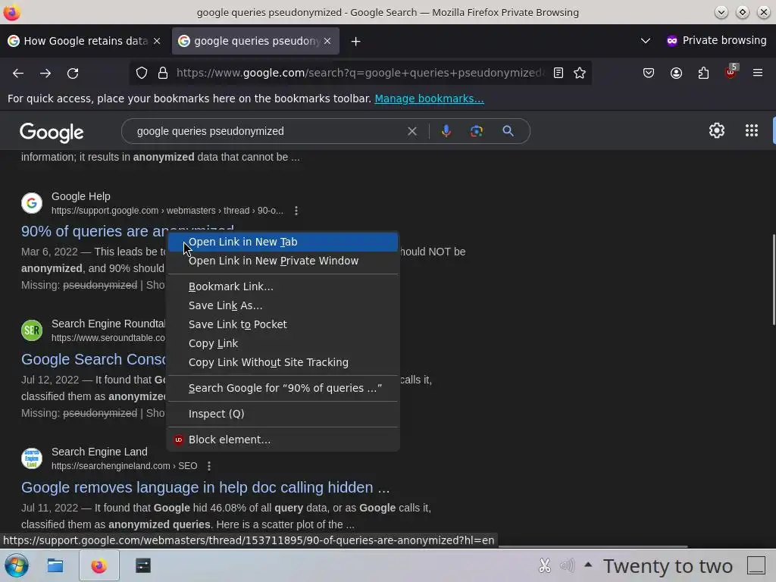Start Google voice search microphone
This screenshot has height=582, width=776.
(446, 131)
